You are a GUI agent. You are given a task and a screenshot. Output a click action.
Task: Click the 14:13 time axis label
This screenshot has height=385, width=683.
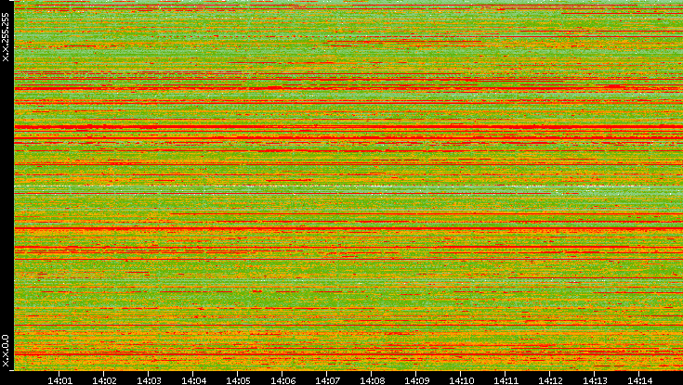pos(596,380)
